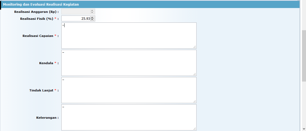Click the Monitoring dan Evaluasi Realisasi Kegiatan header
306x131 pixels.
(41, 5)
